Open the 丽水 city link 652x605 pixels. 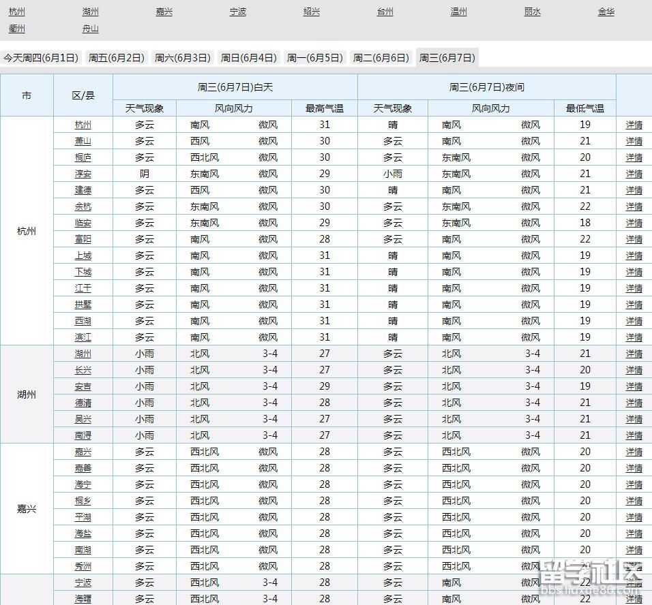click(532, 12)
